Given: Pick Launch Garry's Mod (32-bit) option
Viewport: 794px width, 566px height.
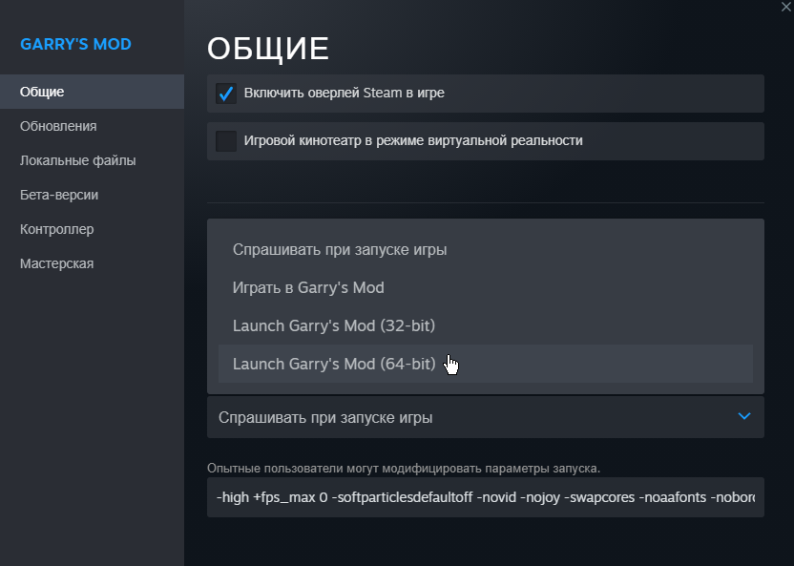Looking at the screenshot, I should (485, 325).
